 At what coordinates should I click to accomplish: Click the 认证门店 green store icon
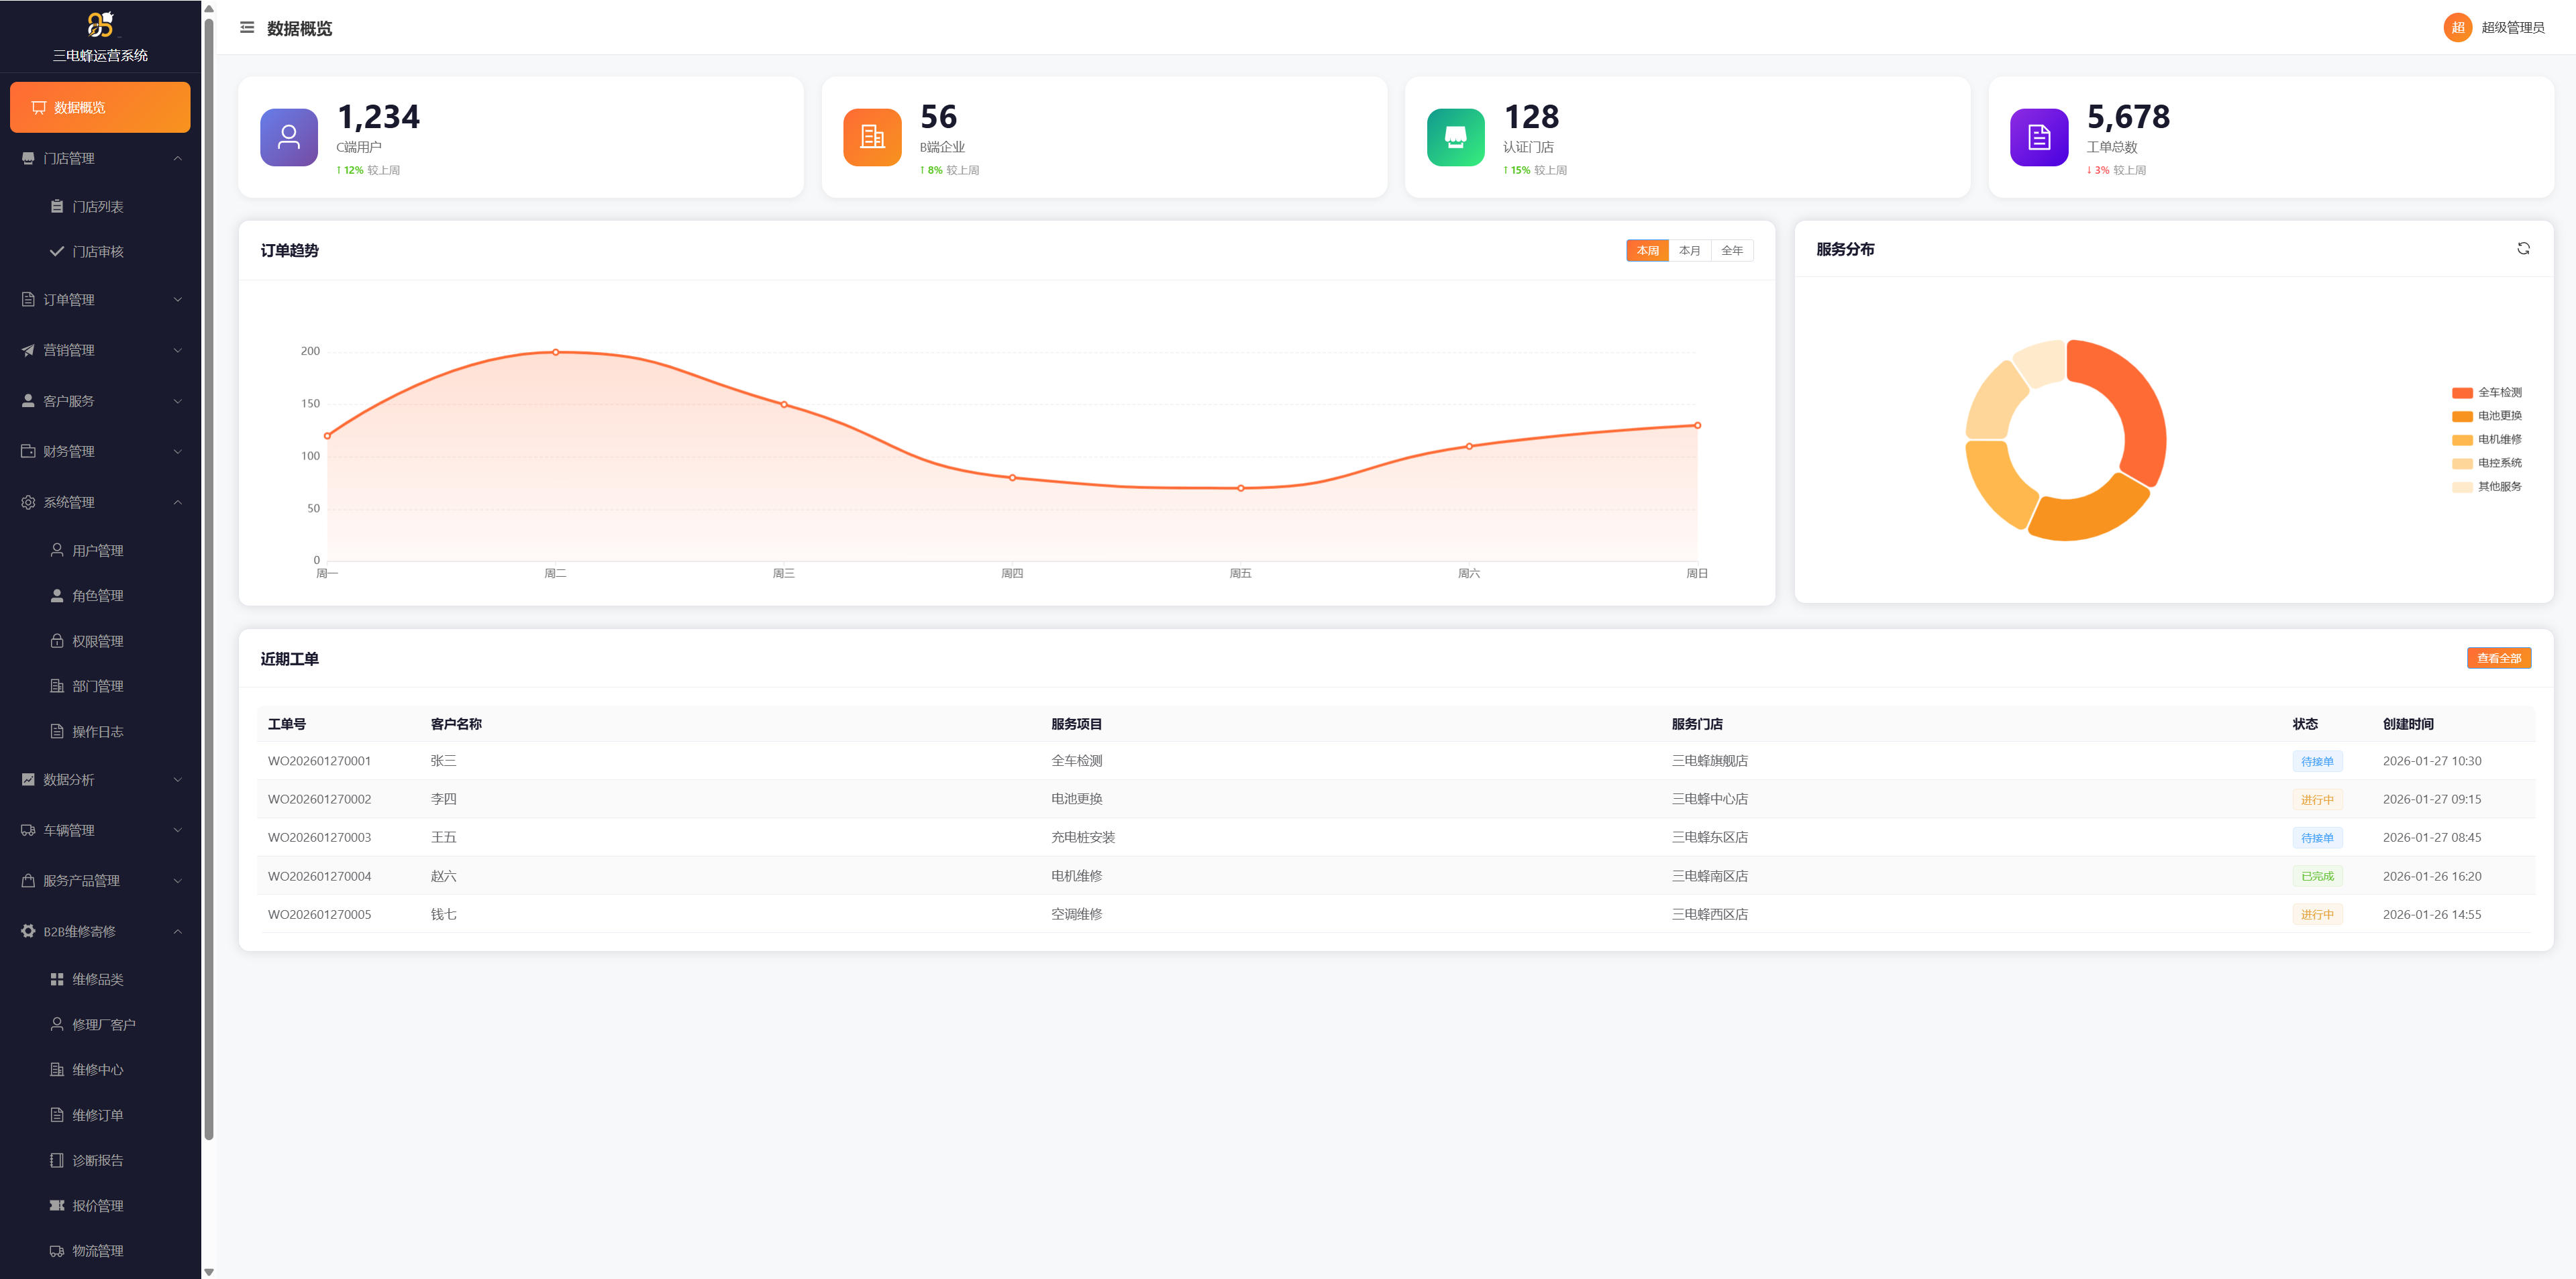(1455, 137)
